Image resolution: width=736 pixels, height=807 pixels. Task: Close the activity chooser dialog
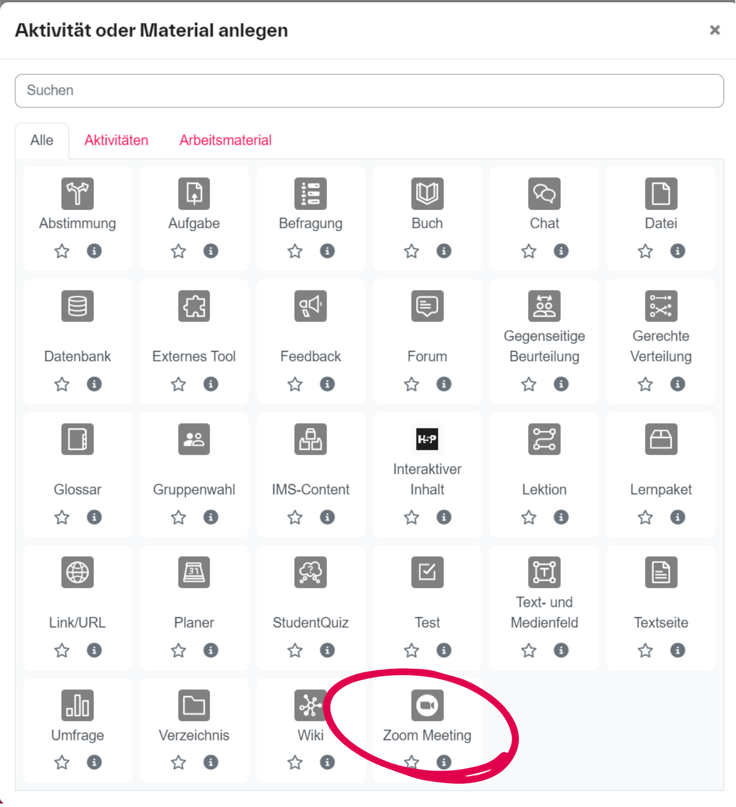(x=714, y=30)
